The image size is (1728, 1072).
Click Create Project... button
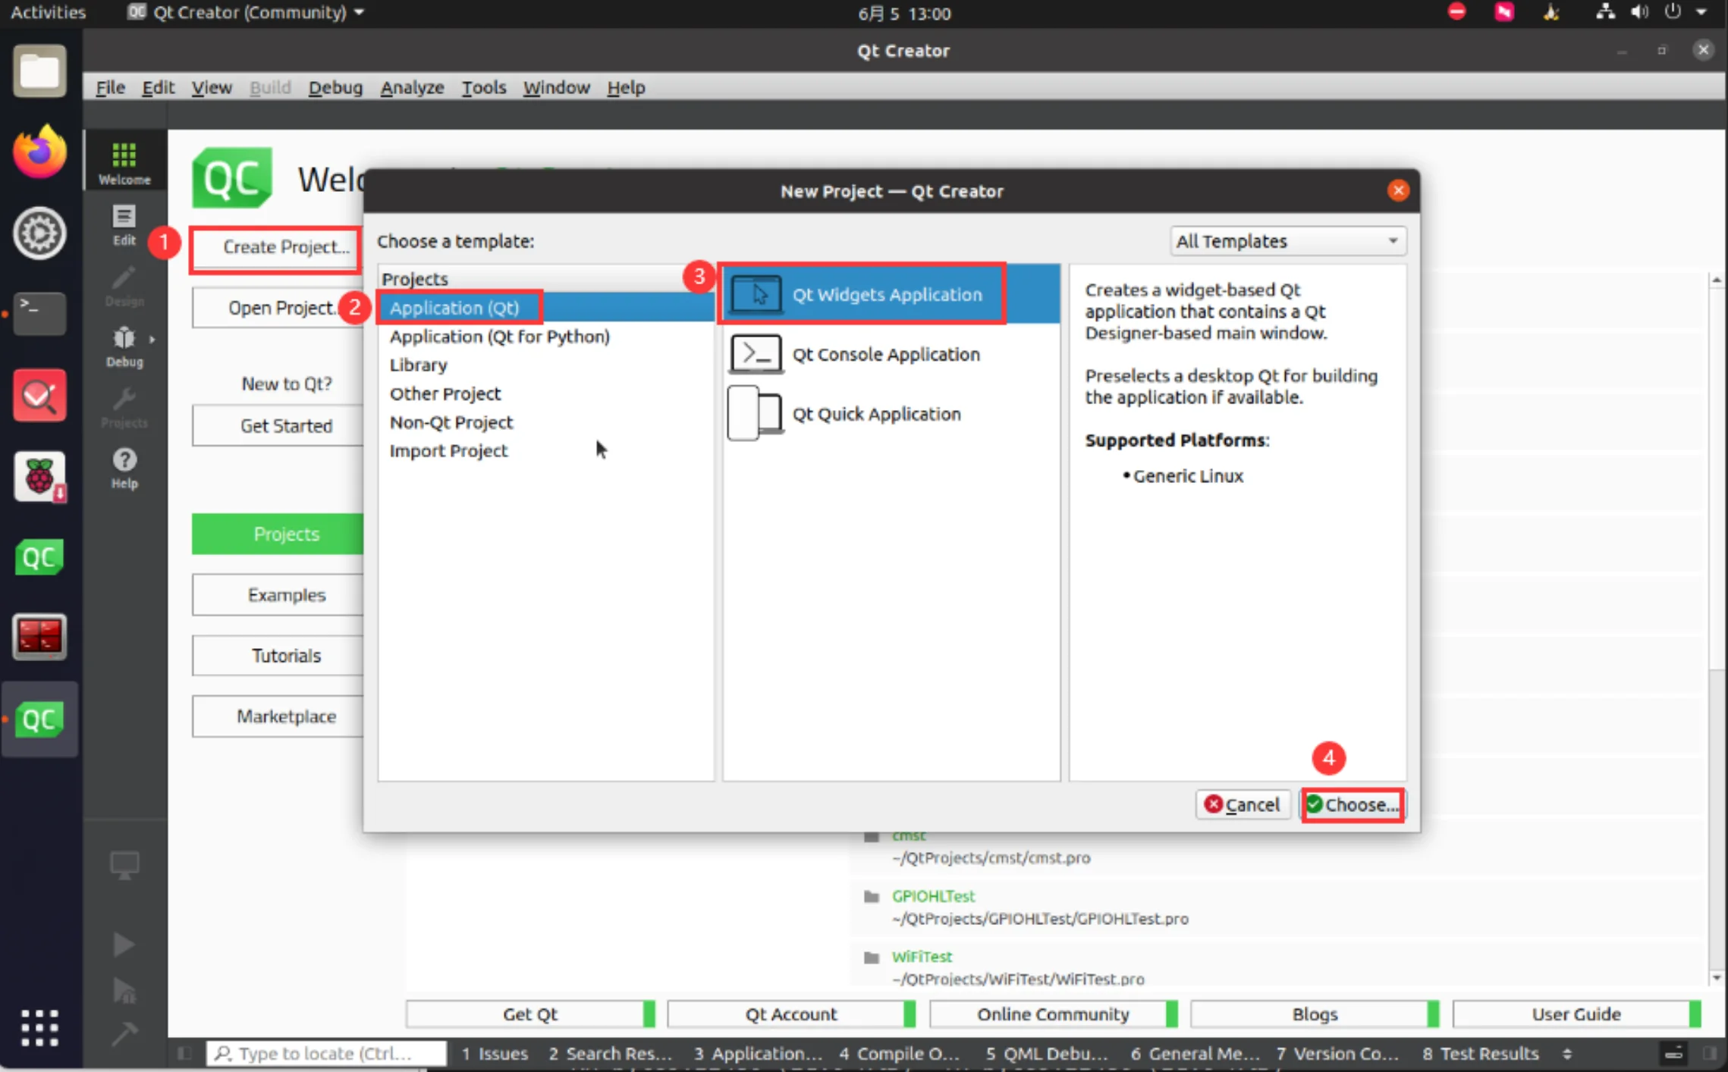277,247
